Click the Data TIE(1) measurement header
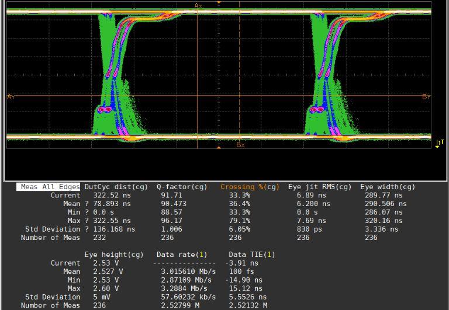Viewport: 449px width, 310px height. [x=251, y=255]
